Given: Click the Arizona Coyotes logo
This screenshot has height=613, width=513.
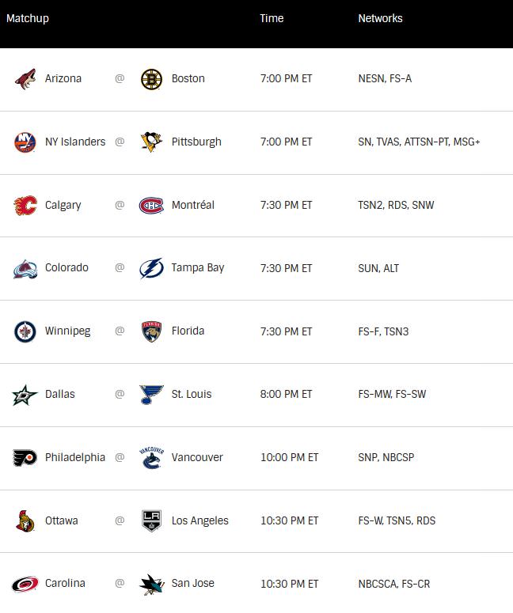Looking at the screenshot, I should pyautogui.click(x=25, y=79).
